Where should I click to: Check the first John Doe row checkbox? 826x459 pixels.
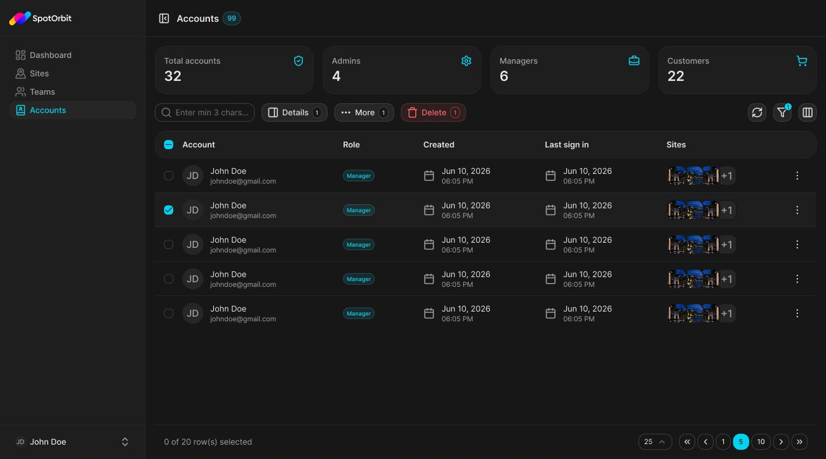click(x=169, y=176)
